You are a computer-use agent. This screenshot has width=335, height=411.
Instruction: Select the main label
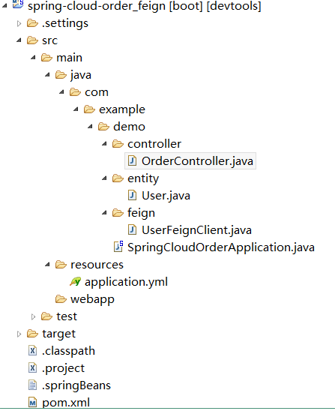[x=70, y=58]
